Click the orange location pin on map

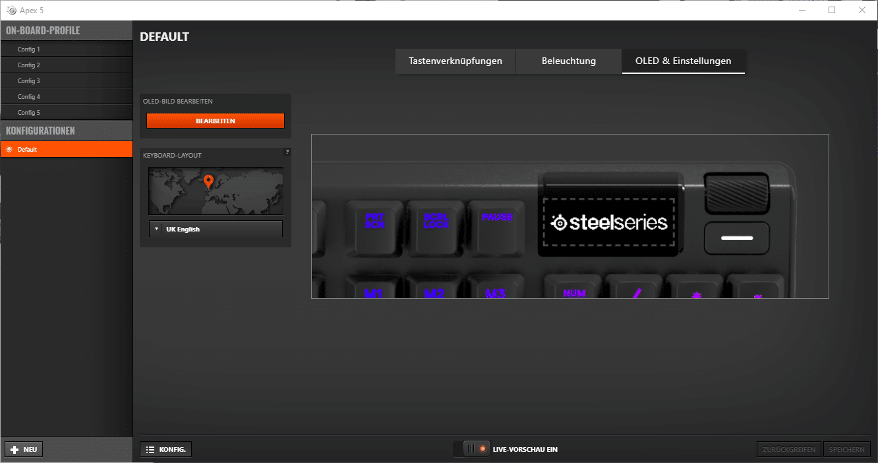(x=208, y=181)
